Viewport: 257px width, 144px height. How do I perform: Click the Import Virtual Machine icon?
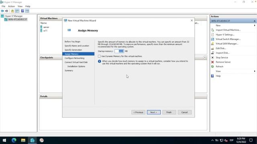pos(212,30)
